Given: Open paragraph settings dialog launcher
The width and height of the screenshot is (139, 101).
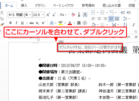Looking at the screenshot, I should [136, 32].
